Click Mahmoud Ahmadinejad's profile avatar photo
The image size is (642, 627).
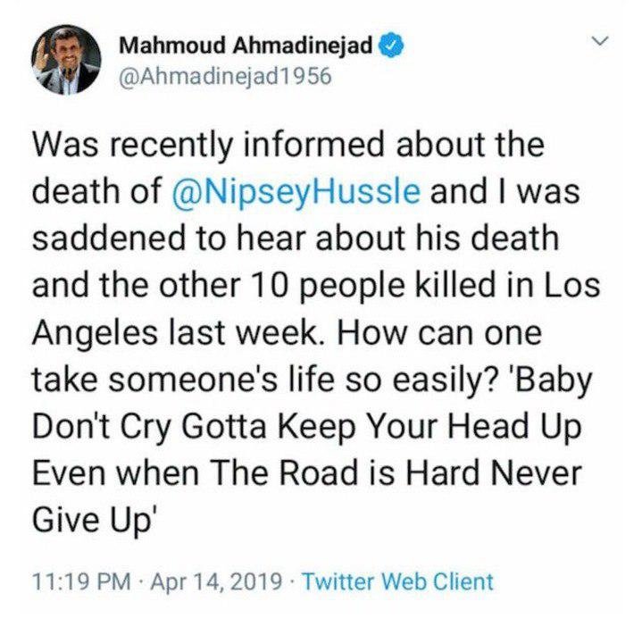point(68,63)
